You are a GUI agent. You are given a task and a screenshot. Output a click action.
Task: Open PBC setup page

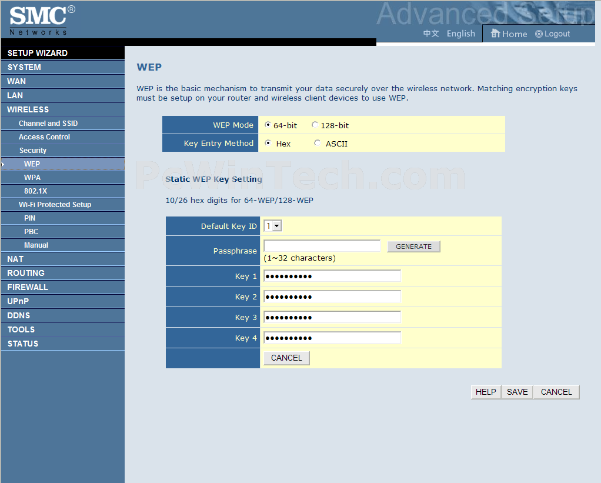(63, 232)
